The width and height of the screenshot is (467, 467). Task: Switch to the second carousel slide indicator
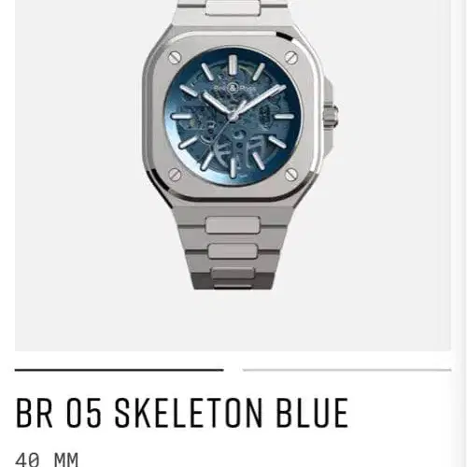tap(347, 370)
